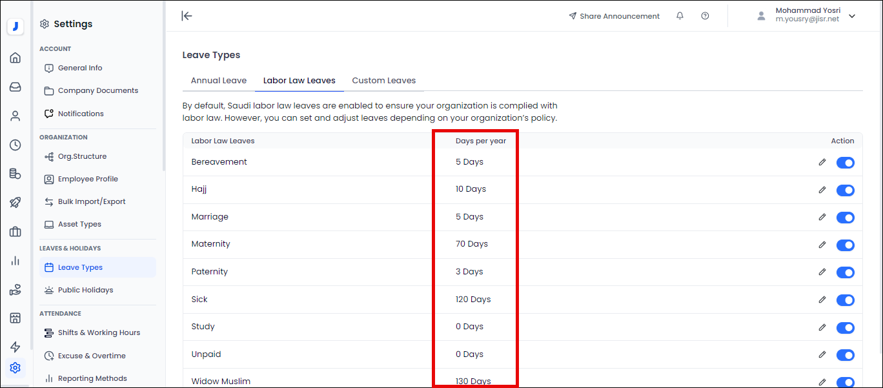Click the pencil icon for Maternity leave

pyautogui.click(x=822, y=245)
